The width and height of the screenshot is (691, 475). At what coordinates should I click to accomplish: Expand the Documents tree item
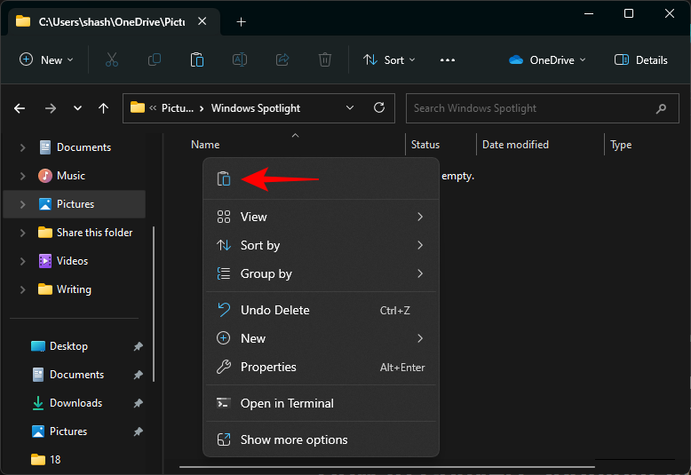pos(23,147)
